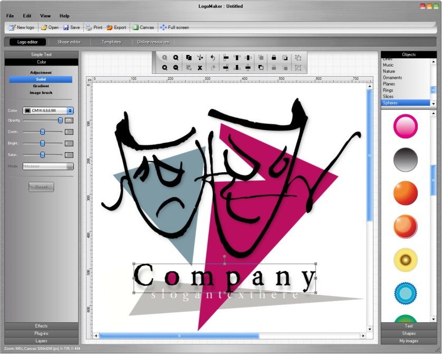Click Export in the toolbar

[x=117, y=27]
